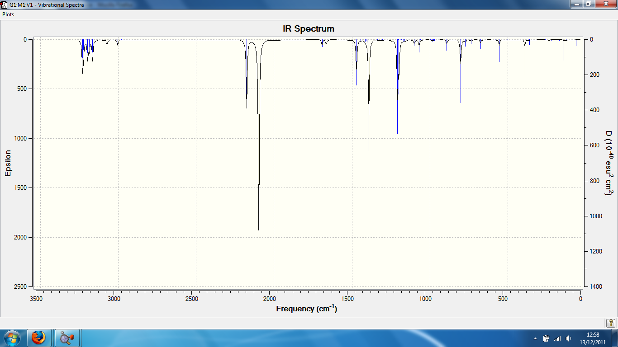
Task: Launch Firefox from the taskbar
Action: point(39,338)
